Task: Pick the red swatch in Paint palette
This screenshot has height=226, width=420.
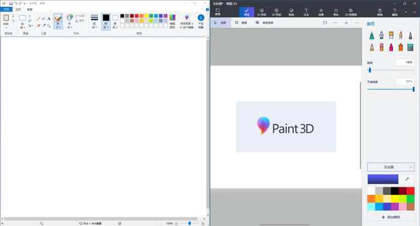Action: pyautogui.click(x=137, y=16)
